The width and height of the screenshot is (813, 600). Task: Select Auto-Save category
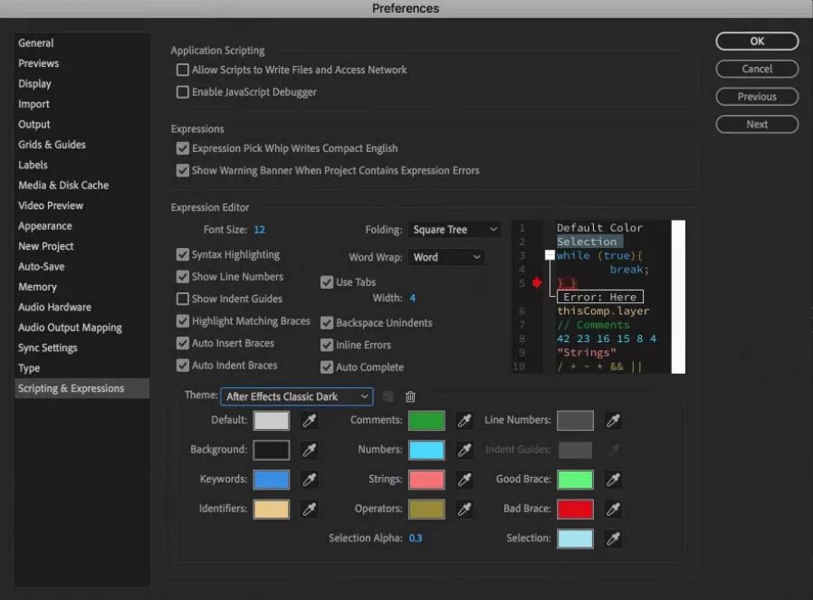pyautogui.click(x=42, y=266)
